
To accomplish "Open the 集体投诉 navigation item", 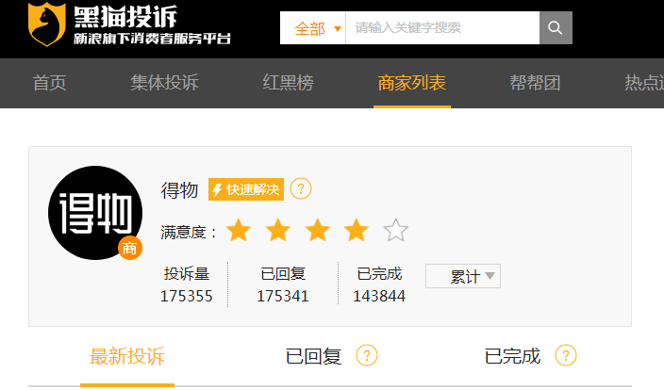I will (164, 83).
